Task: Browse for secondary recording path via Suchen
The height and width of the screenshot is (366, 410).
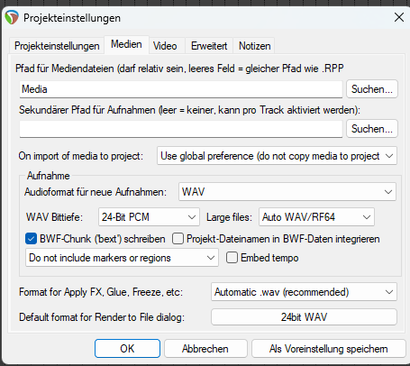Action: (x=372, y=129)
